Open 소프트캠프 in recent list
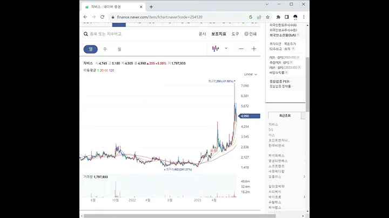Viewport: 389px width, 218px height. 277,166
